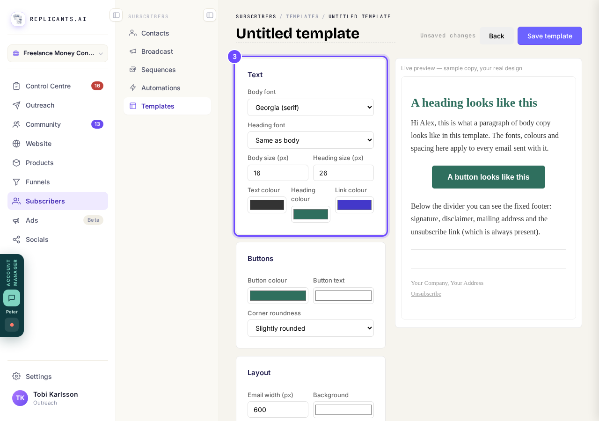Open Ads megaphone icon
Viewport: 599px width, 421px height.
tap(16, 220)
